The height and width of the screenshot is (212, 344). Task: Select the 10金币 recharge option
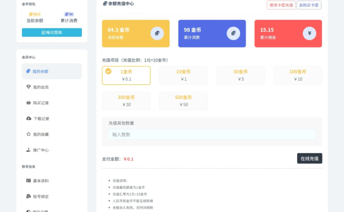click(184, 75)
